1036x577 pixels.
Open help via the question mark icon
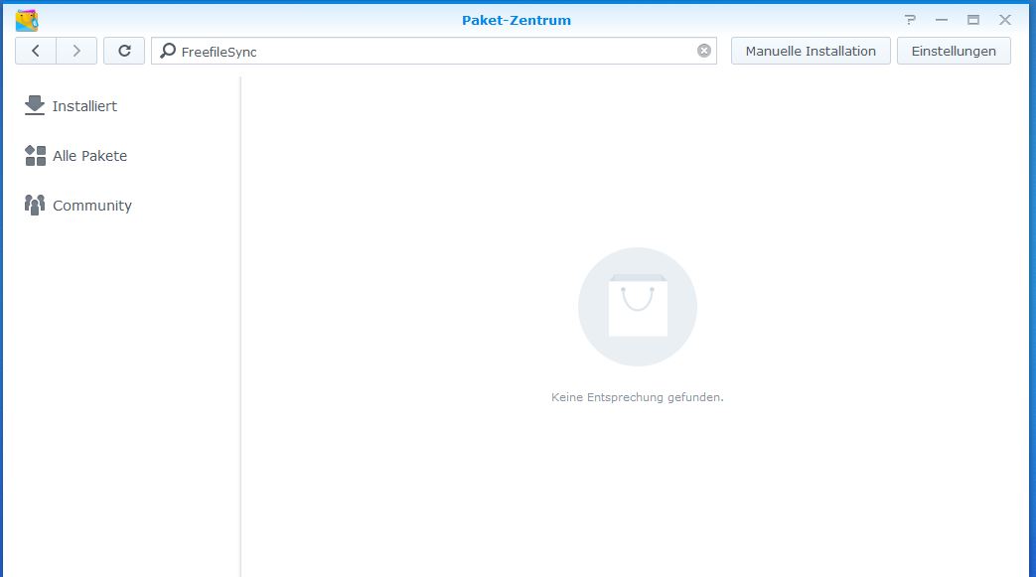(911, 20)
